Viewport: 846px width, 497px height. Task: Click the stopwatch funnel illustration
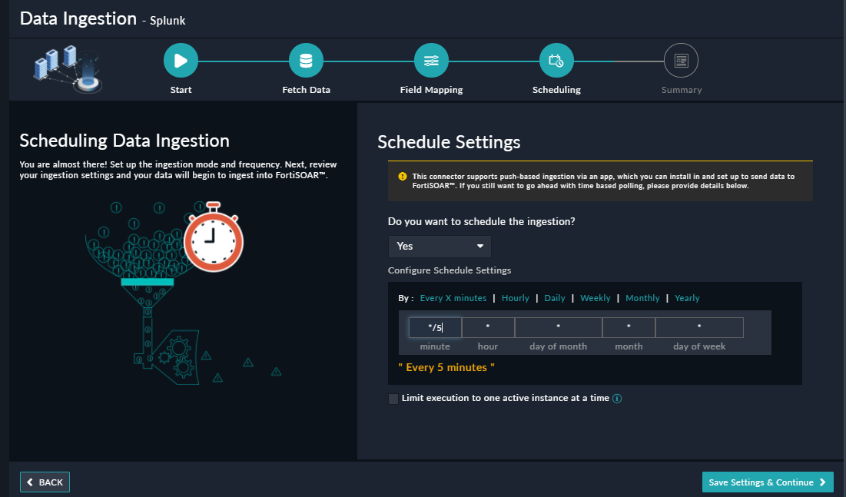[x=184, y=293]
